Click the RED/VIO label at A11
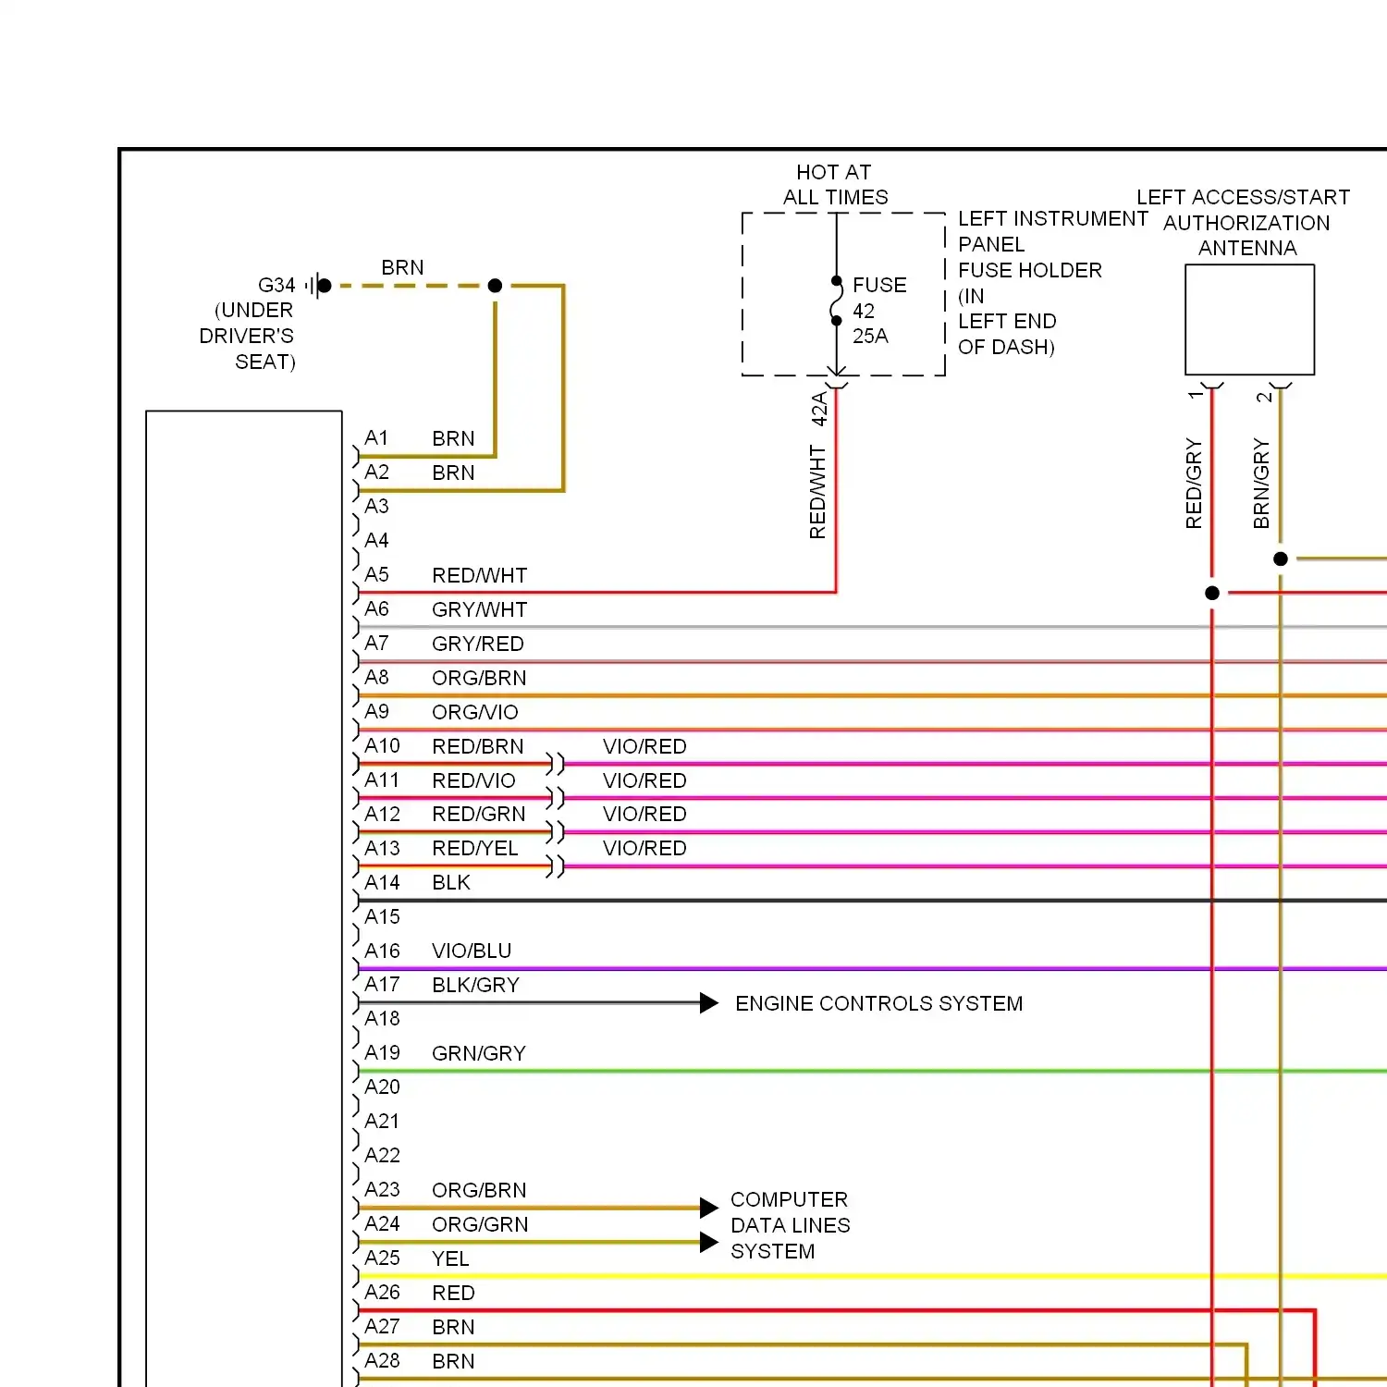 click(x=473, y=780)
